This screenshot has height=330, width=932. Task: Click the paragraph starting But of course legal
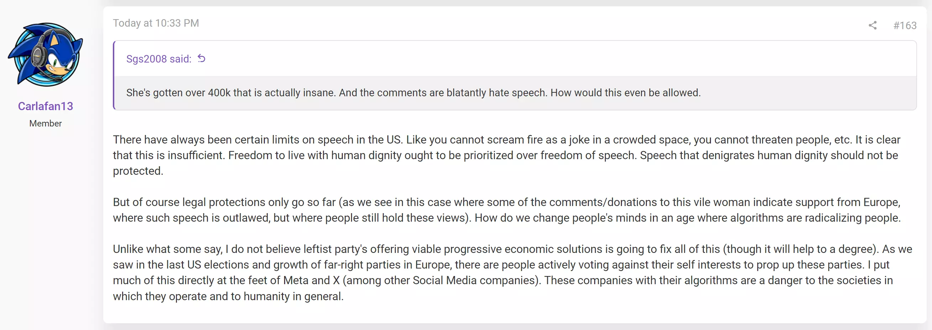(x=507, y=210)
